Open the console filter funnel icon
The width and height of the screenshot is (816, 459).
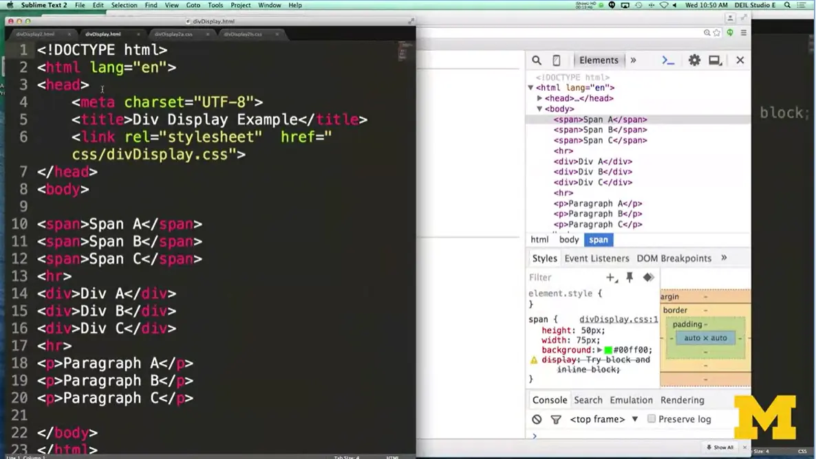tap(556, 419)
